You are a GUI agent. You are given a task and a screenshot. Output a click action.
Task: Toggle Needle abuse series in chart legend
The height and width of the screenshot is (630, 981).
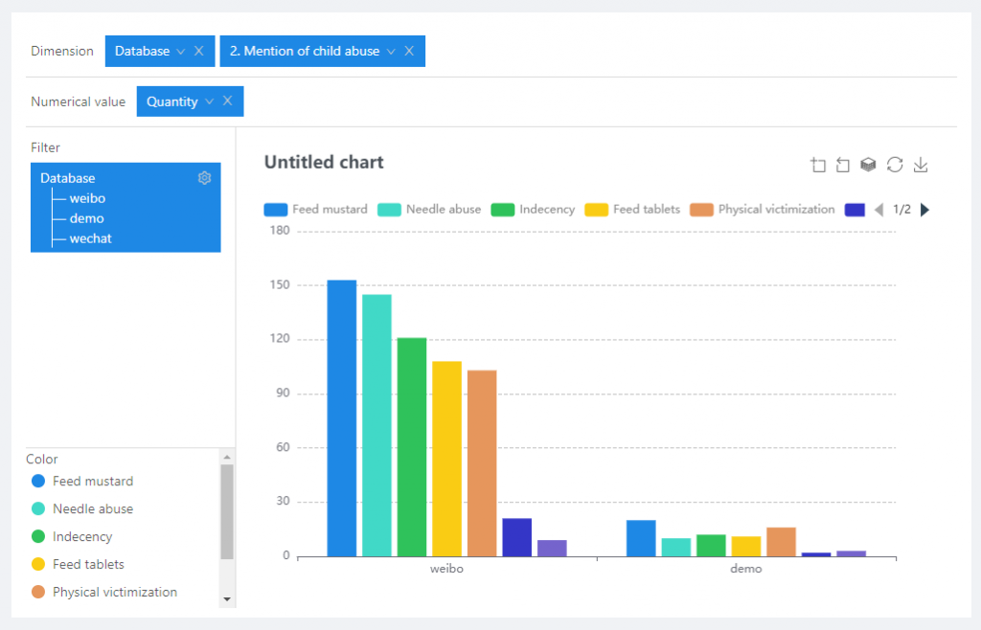pos(429,210)
